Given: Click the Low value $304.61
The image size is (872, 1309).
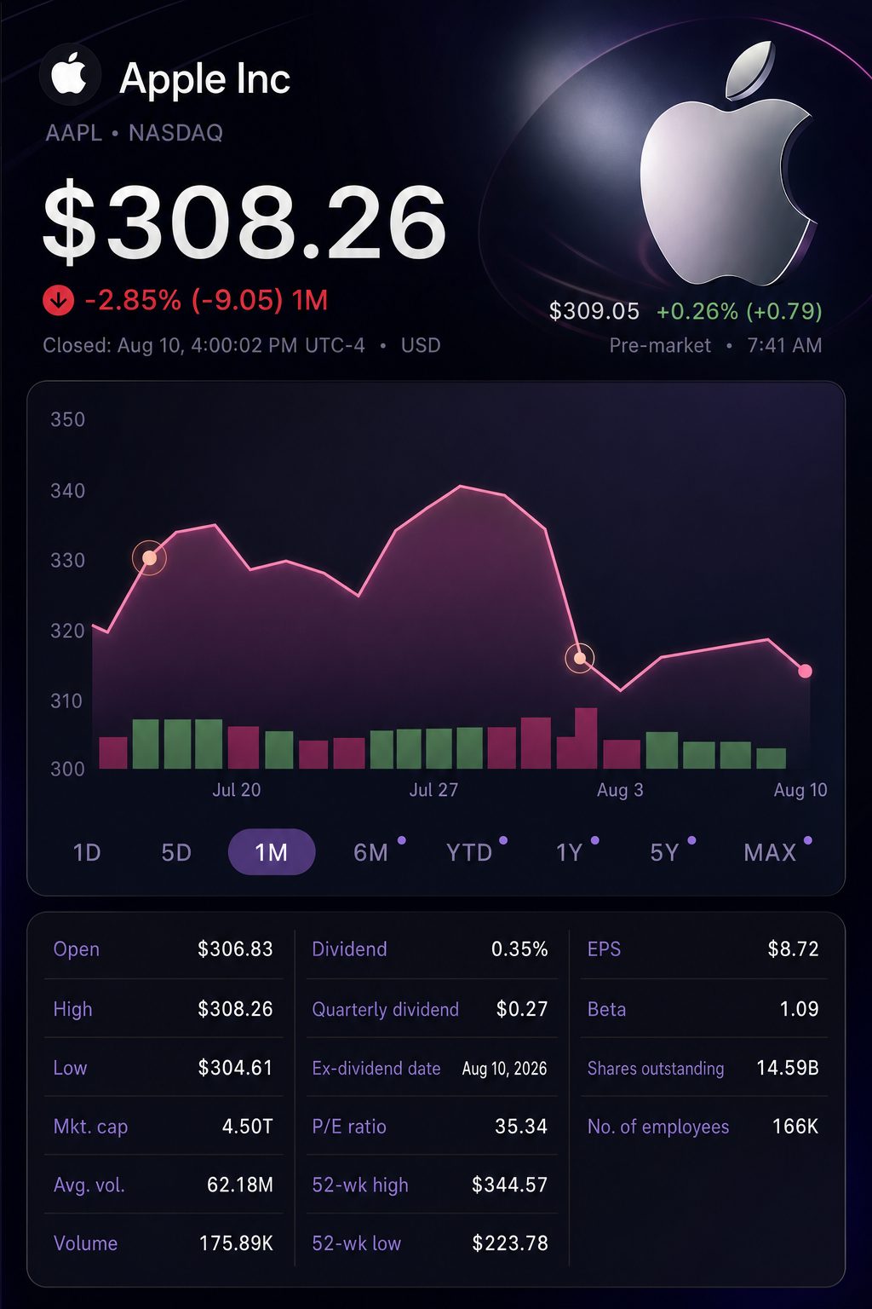Looking at the screenshot, I should point(235,1067).
